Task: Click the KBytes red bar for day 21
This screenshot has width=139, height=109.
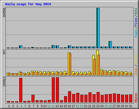Action: click(90, 98)
